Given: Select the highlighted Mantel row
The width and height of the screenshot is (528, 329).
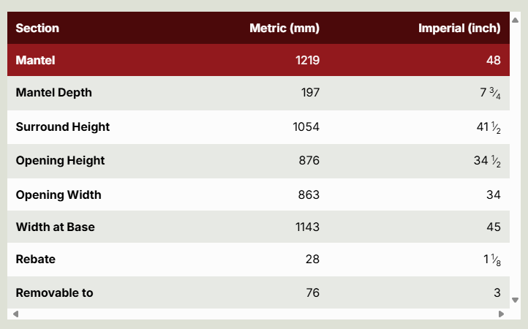Looking at the screenshot, I should tap(258, 60).
